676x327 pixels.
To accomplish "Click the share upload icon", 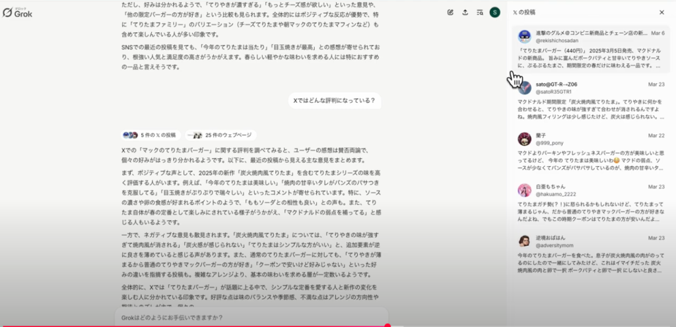I will (465, 13).
